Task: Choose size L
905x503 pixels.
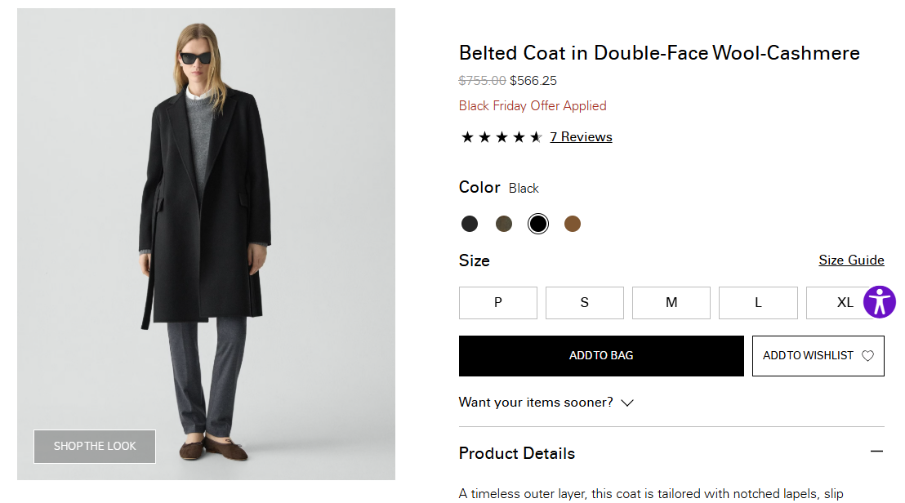Action: pyautogui.click(x=758, y=303)
